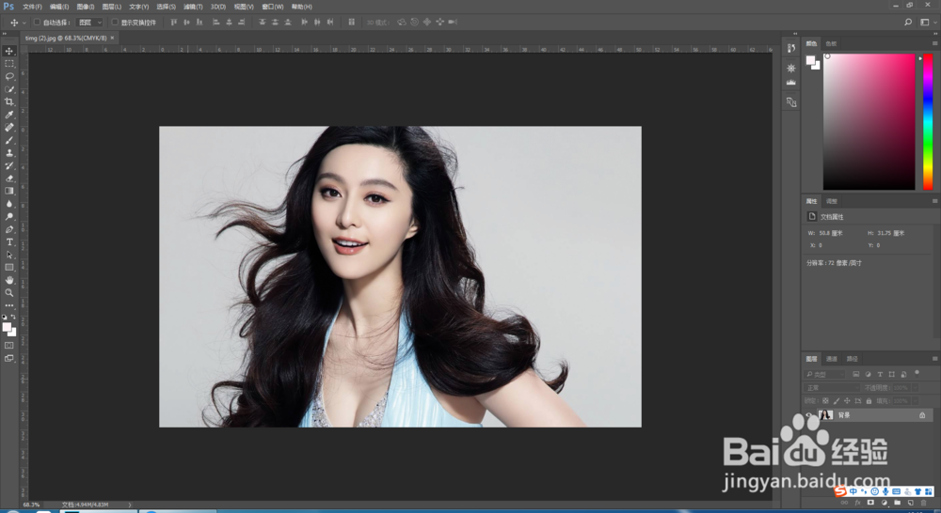Toggle Quick Mask mode icon

pyautogui.click(x=9, y=345)
